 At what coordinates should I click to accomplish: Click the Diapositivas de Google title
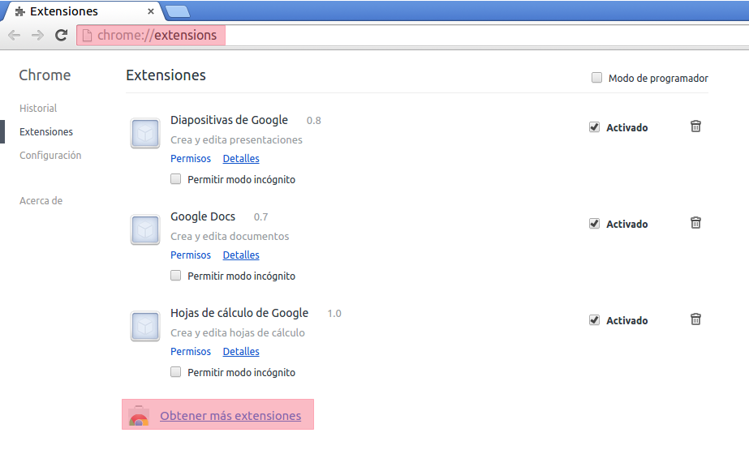(x=230, y=120)
